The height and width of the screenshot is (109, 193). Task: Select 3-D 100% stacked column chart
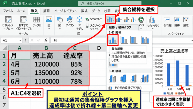[134, 78]
